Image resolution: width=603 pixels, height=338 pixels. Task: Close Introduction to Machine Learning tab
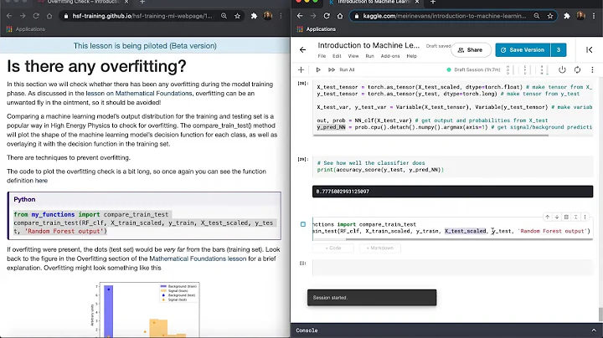coord(417,2)
